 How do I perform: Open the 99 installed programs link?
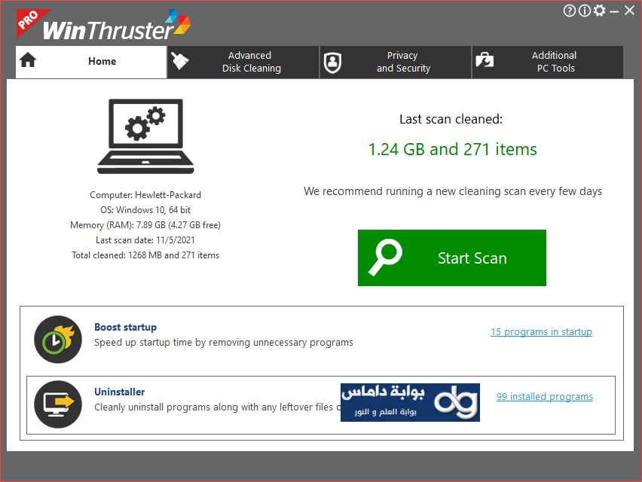coord(545,396)
